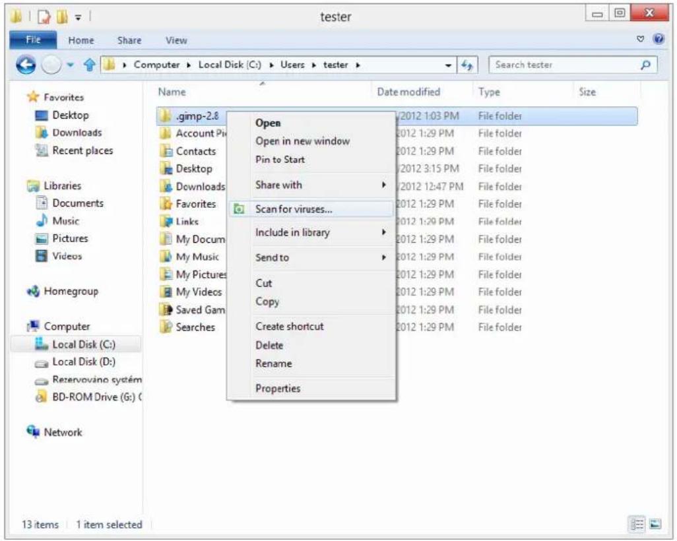Sort by Date modified column
This screenshot has width=677, height=541.
click(x=408, y=92)
